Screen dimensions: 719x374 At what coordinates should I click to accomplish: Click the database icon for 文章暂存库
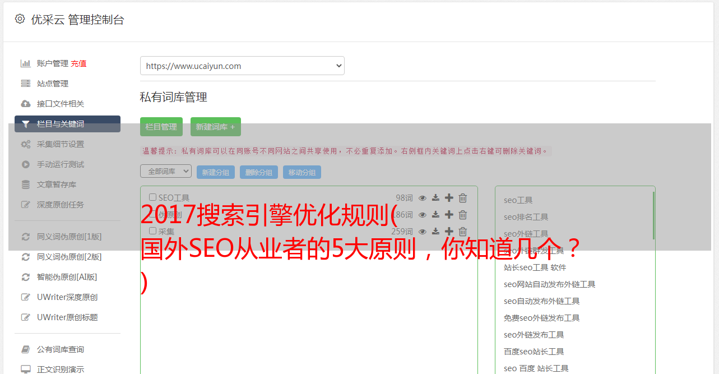tap(25, 184)
